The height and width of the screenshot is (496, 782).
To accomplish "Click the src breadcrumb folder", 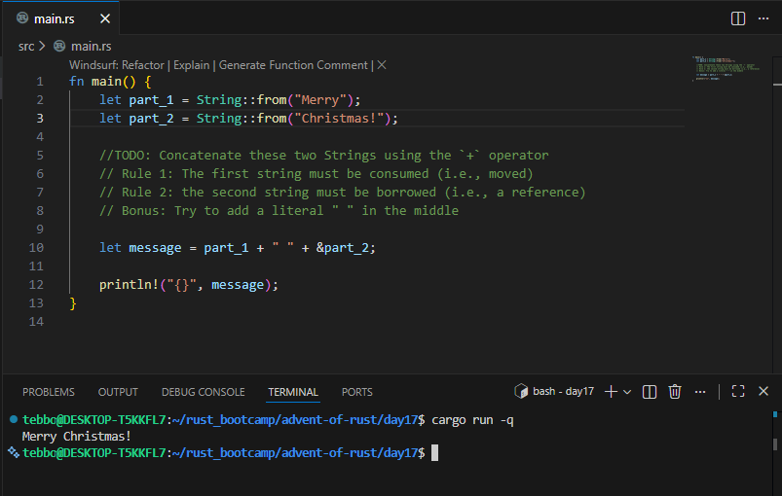I will 26,47.
